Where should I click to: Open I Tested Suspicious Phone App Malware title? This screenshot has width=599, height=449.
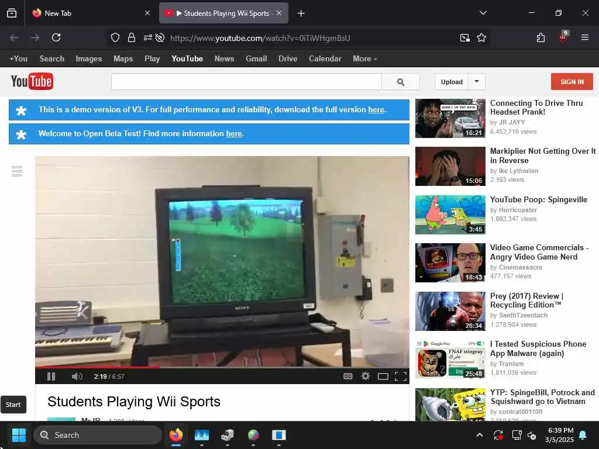click(x=538, y=348)
